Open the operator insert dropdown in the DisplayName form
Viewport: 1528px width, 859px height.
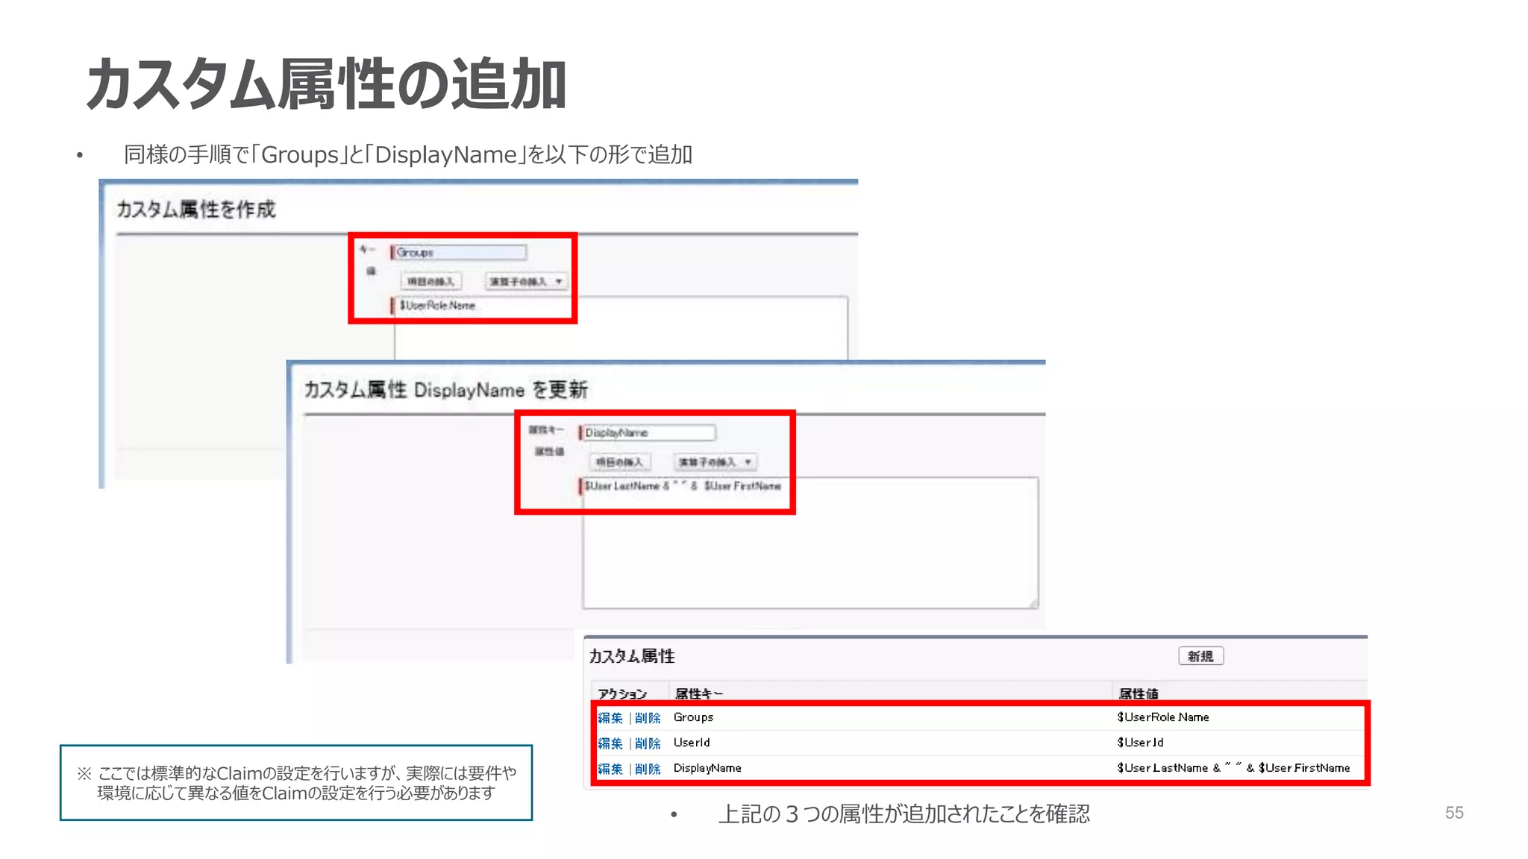click(715, 462)
